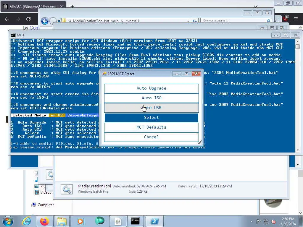Launch Internet Explorer from the taskbar
Viewport: 303px width, 227px height.
26,221
